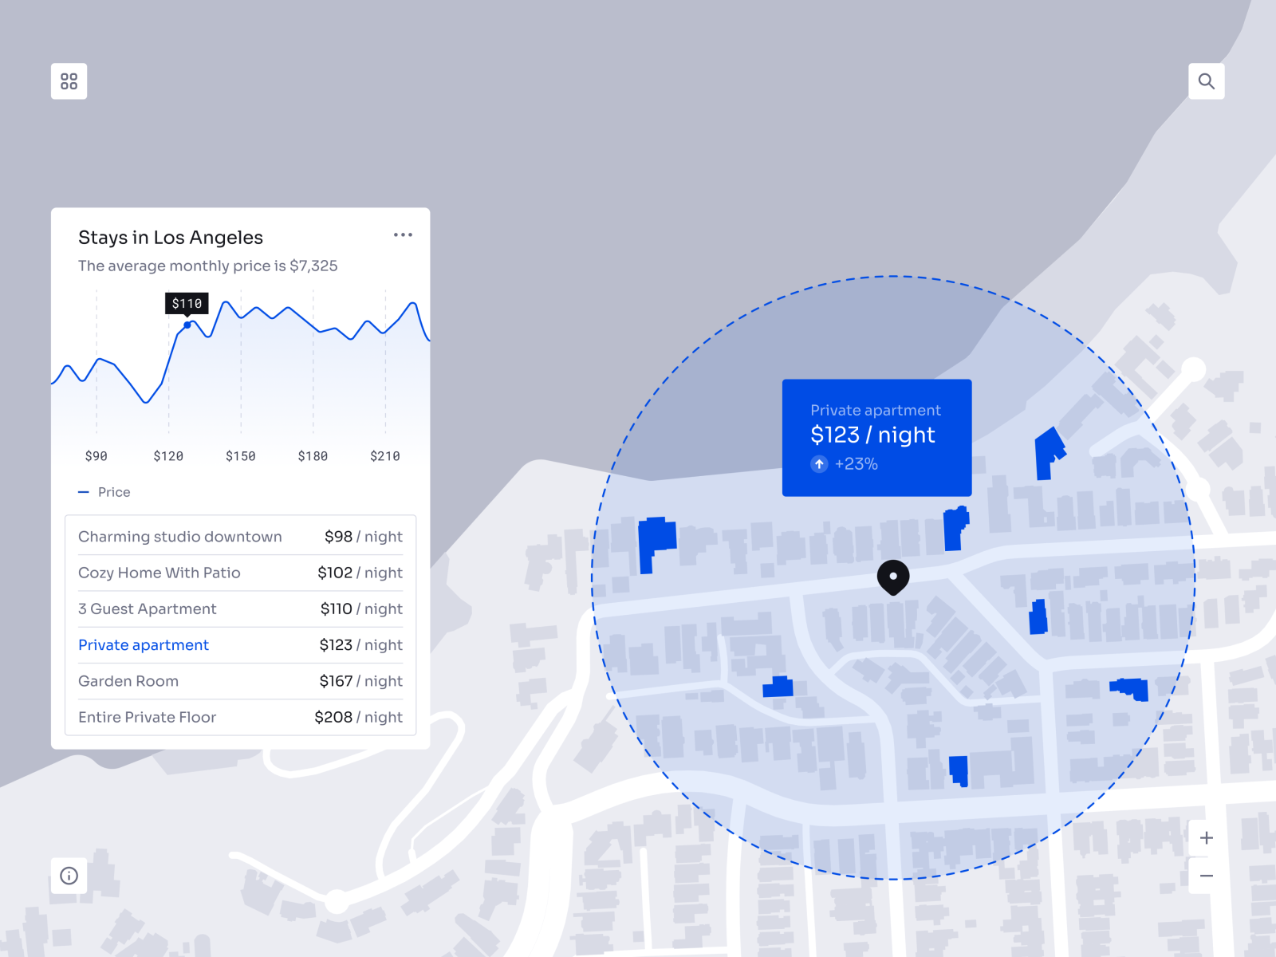Open the Private apartment link
Viewport: 1276px width, 957px height.
click(x=144, y=644)
